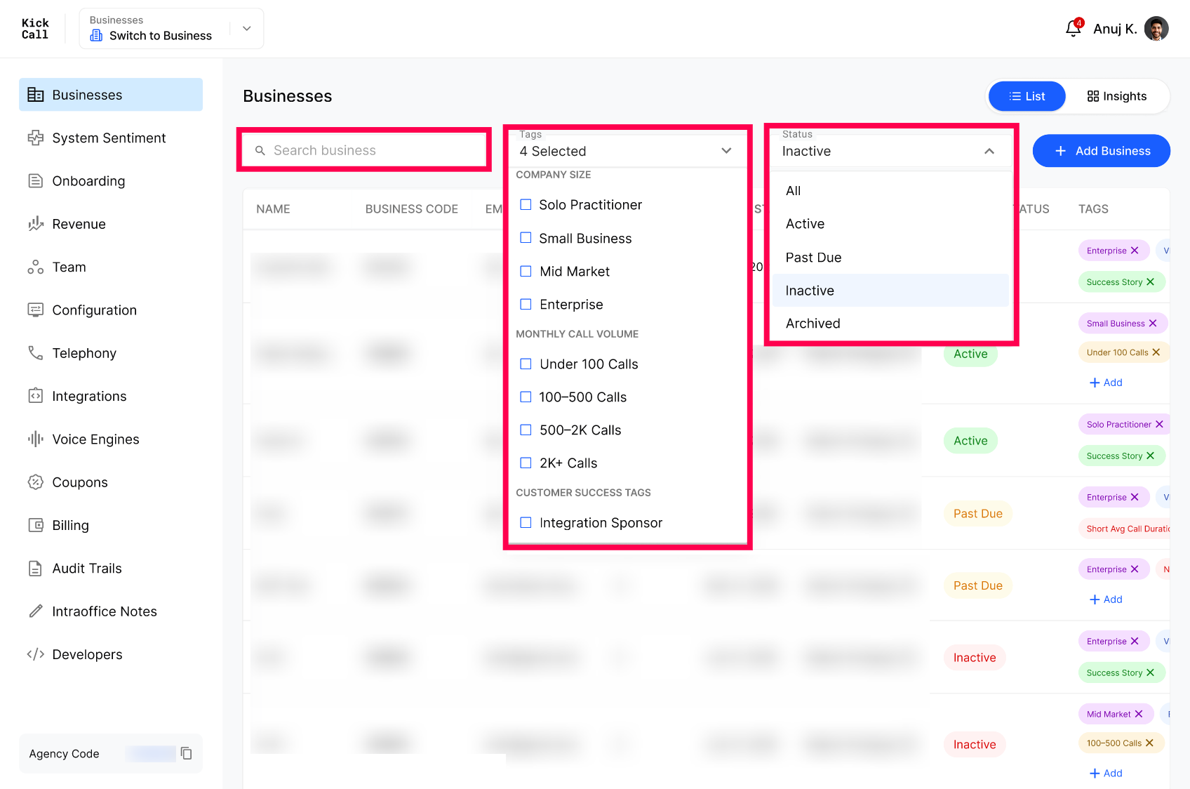The height and width of the screenshot is (789, 1190).
Task: Remove the Solo Practitioner tag
Action: click(x=1159, y=425)
